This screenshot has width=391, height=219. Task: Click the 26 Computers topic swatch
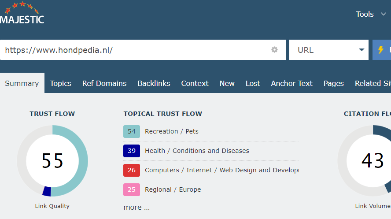coord(132,171)
